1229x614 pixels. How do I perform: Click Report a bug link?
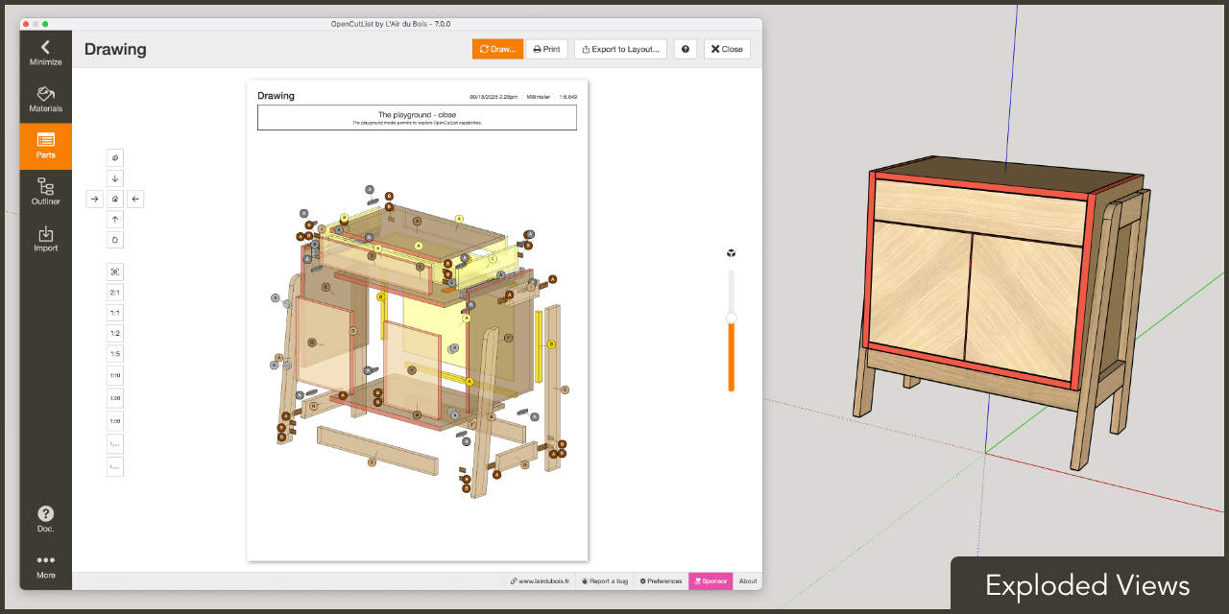coord(605,581)
